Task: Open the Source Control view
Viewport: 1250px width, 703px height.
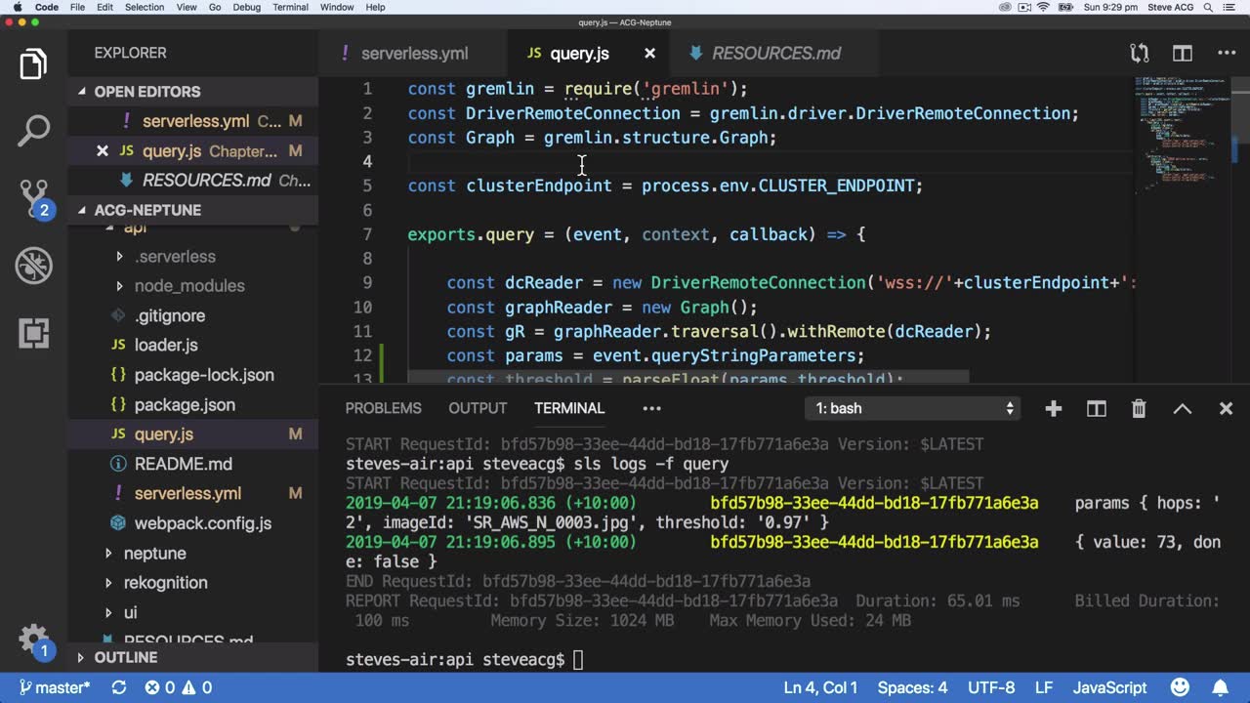Action: pyautogui.click(x=33, y=198)
